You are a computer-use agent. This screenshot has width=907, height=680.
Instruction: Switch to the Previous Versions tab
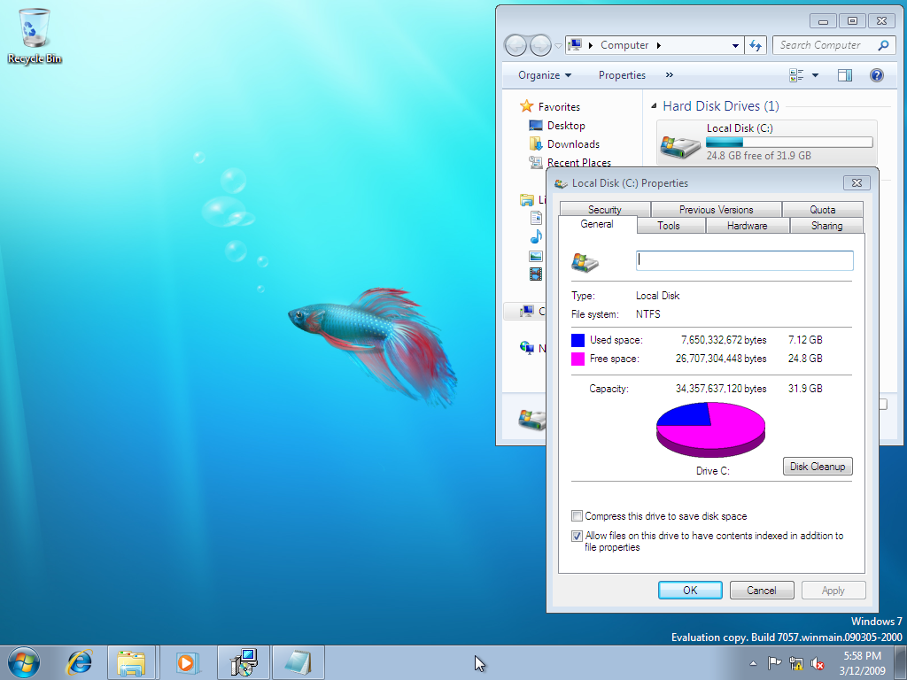pyautogui.click(x=716, y=209)
